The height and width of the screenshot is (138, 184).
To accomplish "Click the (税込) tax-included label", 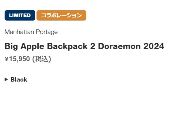I will [41, 59].
